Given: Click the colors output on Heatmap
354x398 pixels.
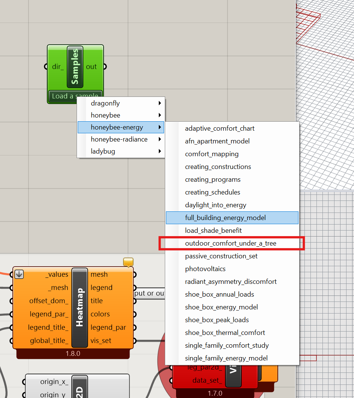Looking at the screenshot, I should (100, 314).
